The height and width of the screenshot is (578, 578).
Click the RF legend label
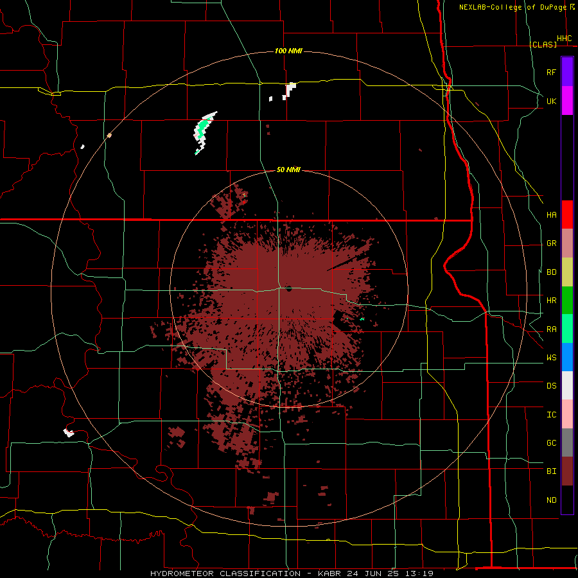tap(551, 72)
